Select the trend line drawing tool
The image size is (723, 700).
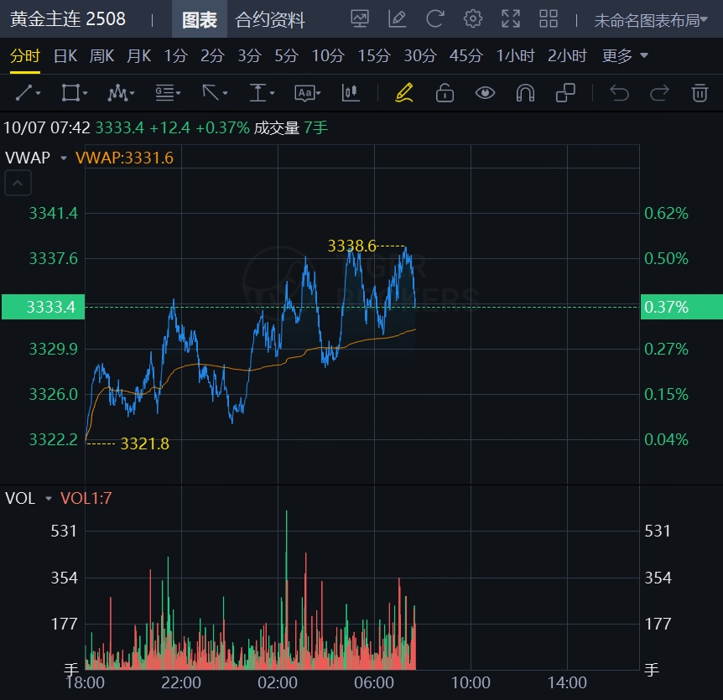click(x=27, y=92)
